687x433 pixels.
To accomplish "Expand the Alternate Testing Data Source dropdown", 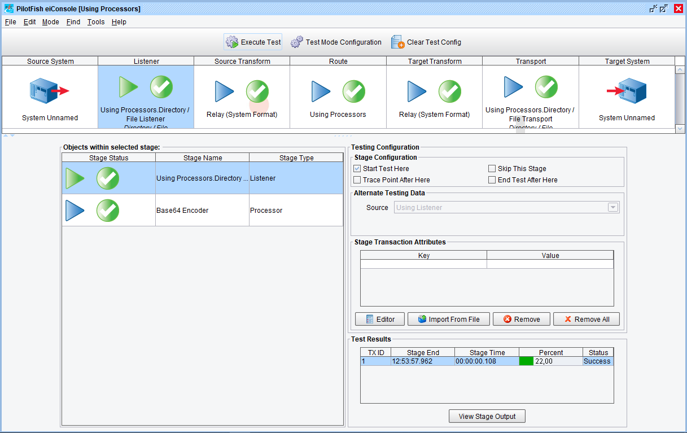I will [x=612, y=208].
